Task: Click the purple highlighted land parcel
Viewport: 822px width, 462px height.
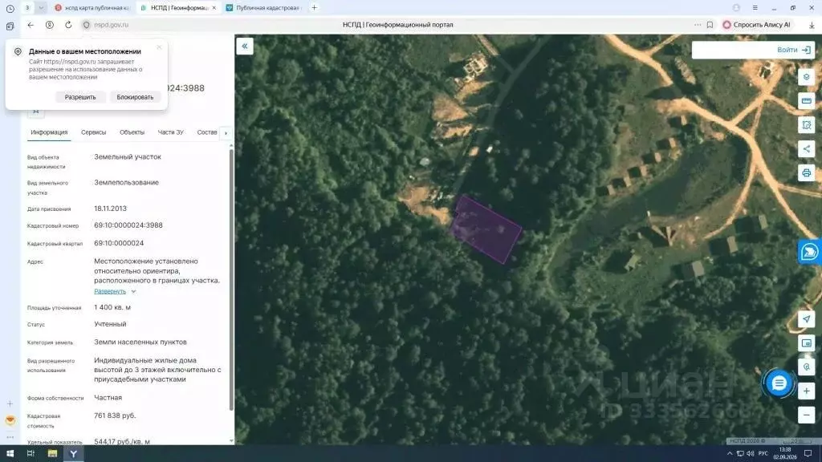Action: tap(486, 229)
